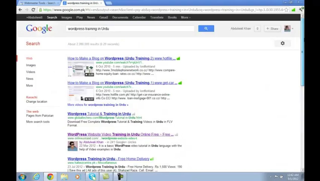Open Documents in the top bar

[x=120, y=17]
